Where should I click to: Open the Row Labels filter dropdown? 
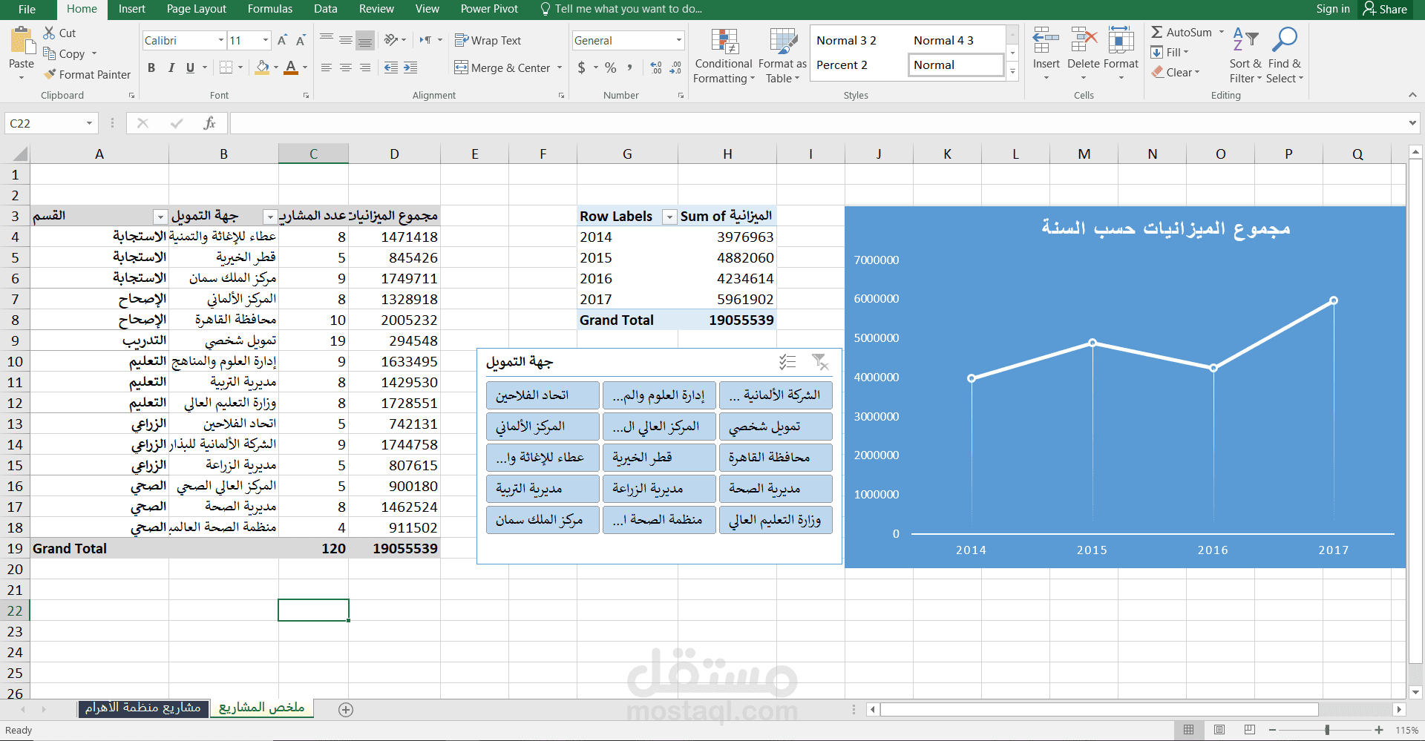click(669, 217)
